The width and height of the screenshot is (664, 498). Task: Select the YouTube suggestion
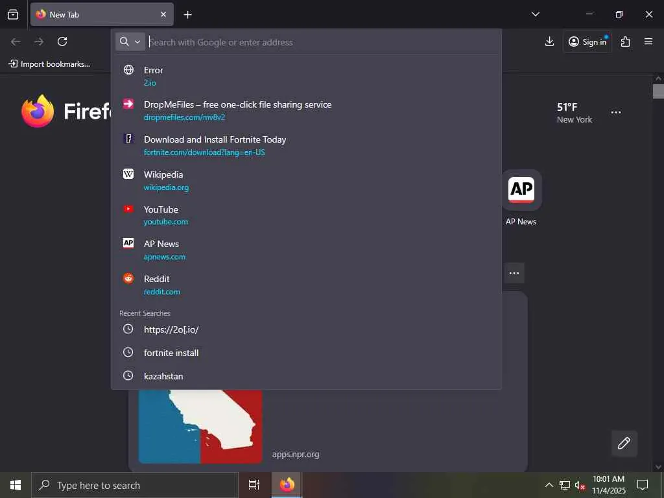[x=306, y=215]
